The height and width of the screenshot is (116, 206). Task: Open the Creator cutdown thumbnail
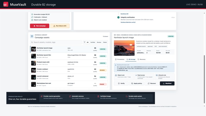pos(33,70)
